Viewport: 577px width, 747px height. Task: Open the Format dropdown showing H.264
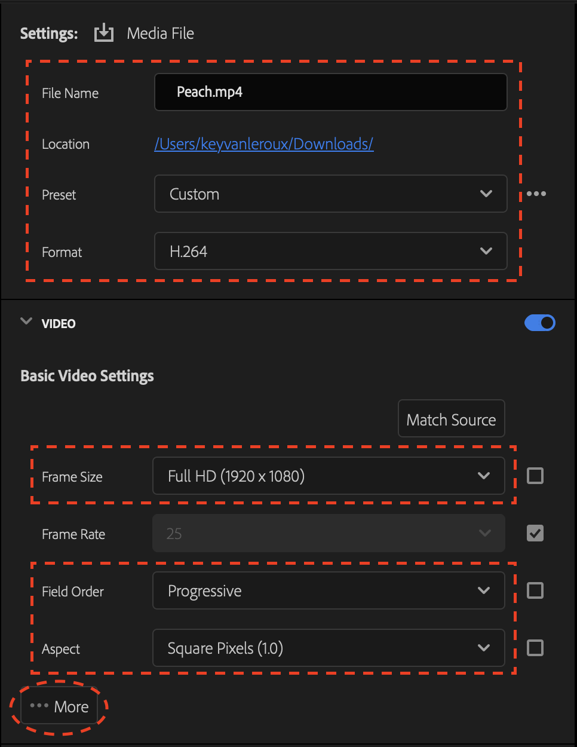click(x=330, y=251)
